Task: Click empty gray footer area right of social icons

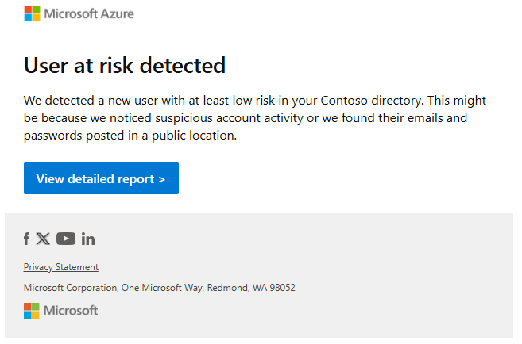Action: point(318,239)
